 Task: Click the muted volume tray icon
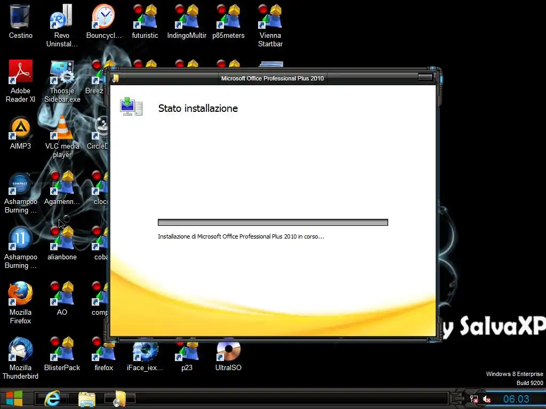[487, 399]
